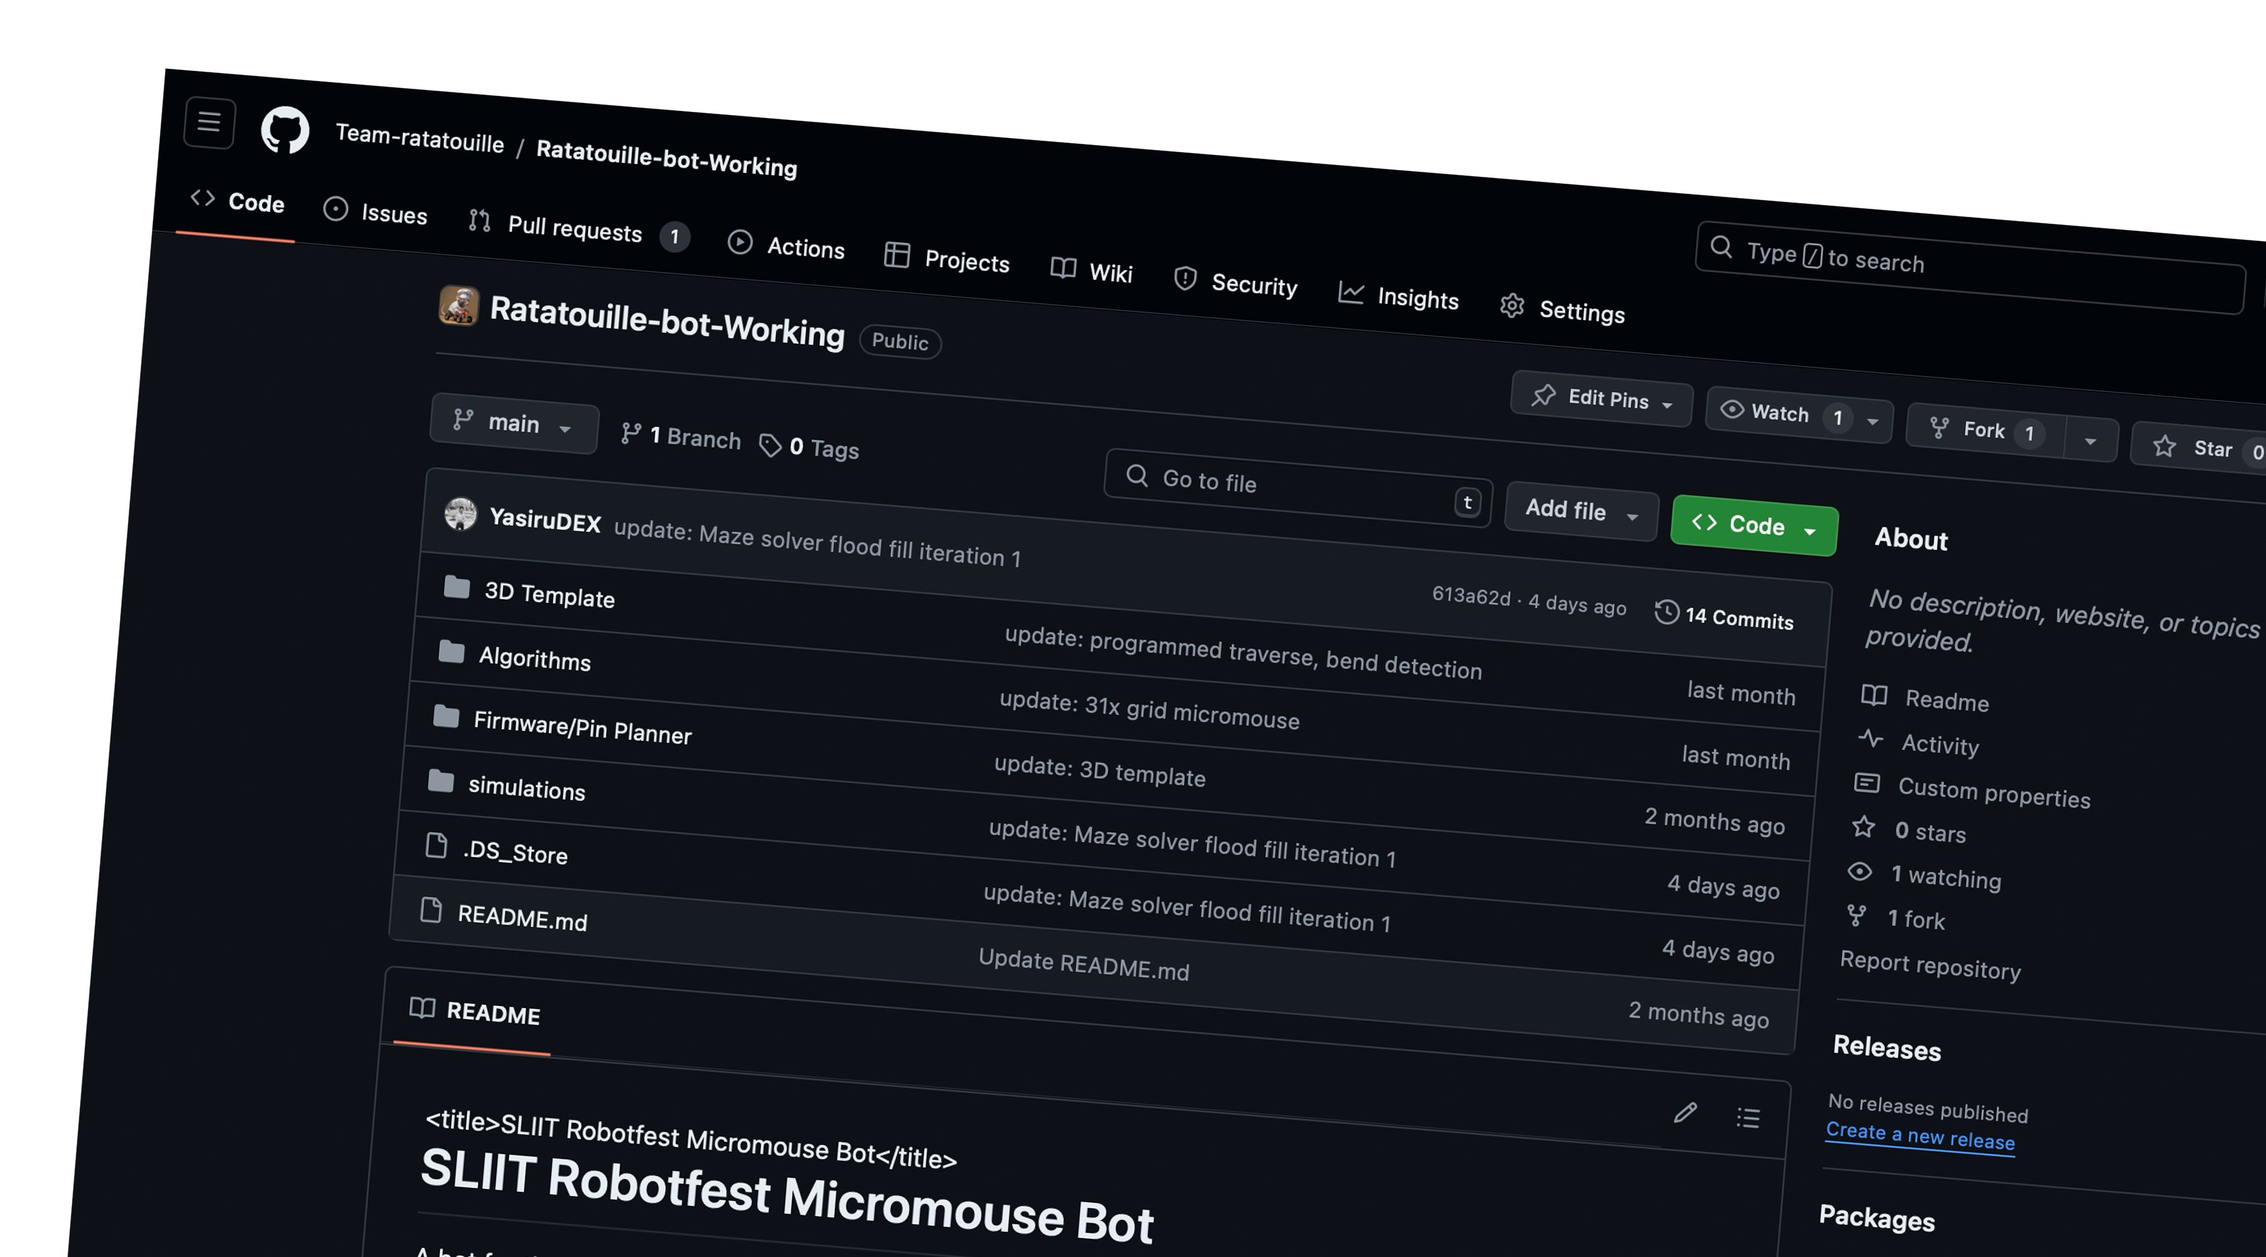Open the Pull requests tab

coord(578,229)
